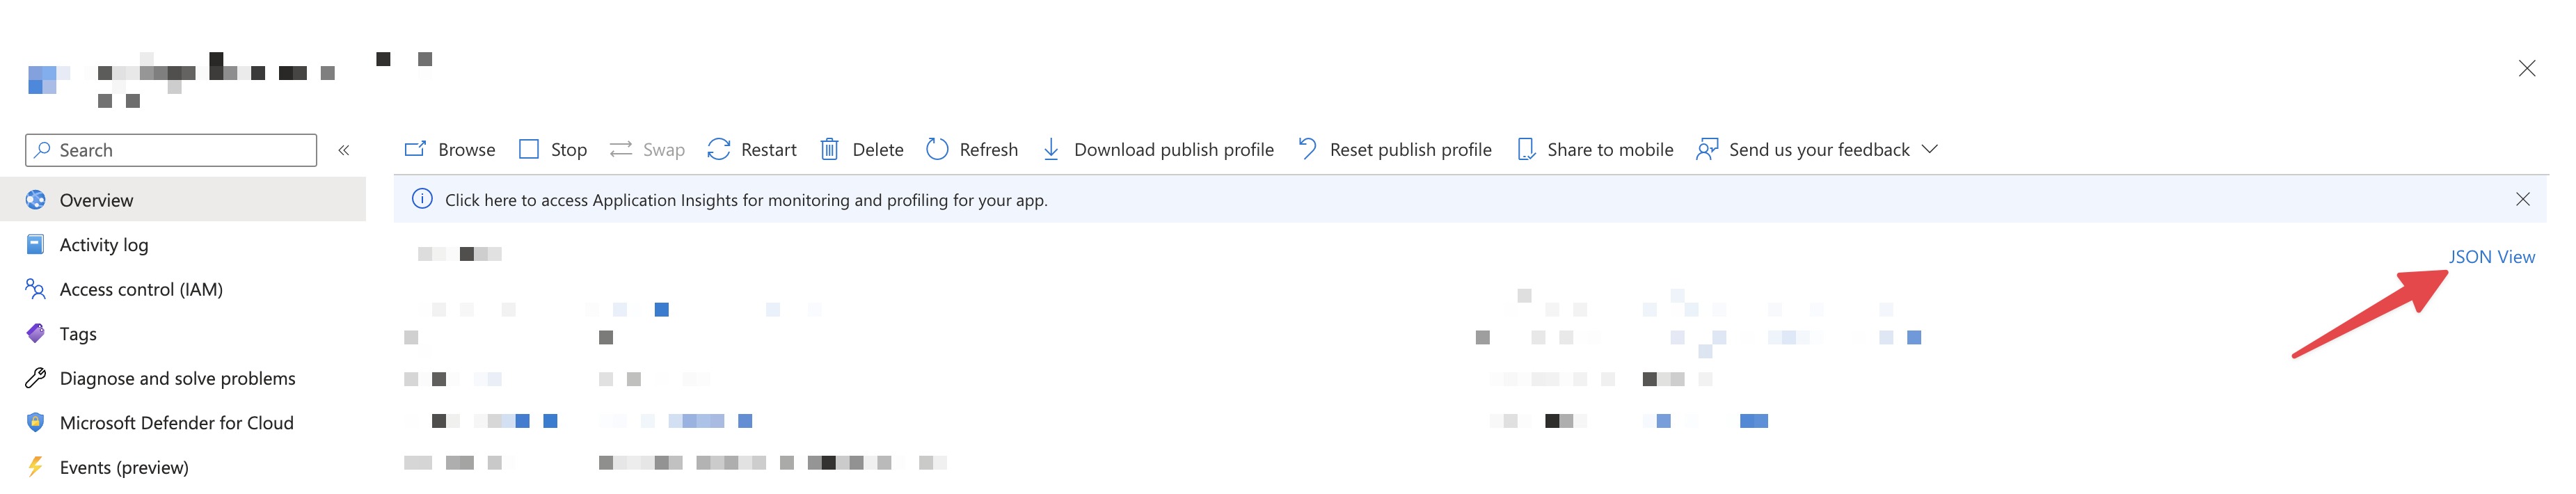Open Microsoft Defender for Cloud

(176, 423)
